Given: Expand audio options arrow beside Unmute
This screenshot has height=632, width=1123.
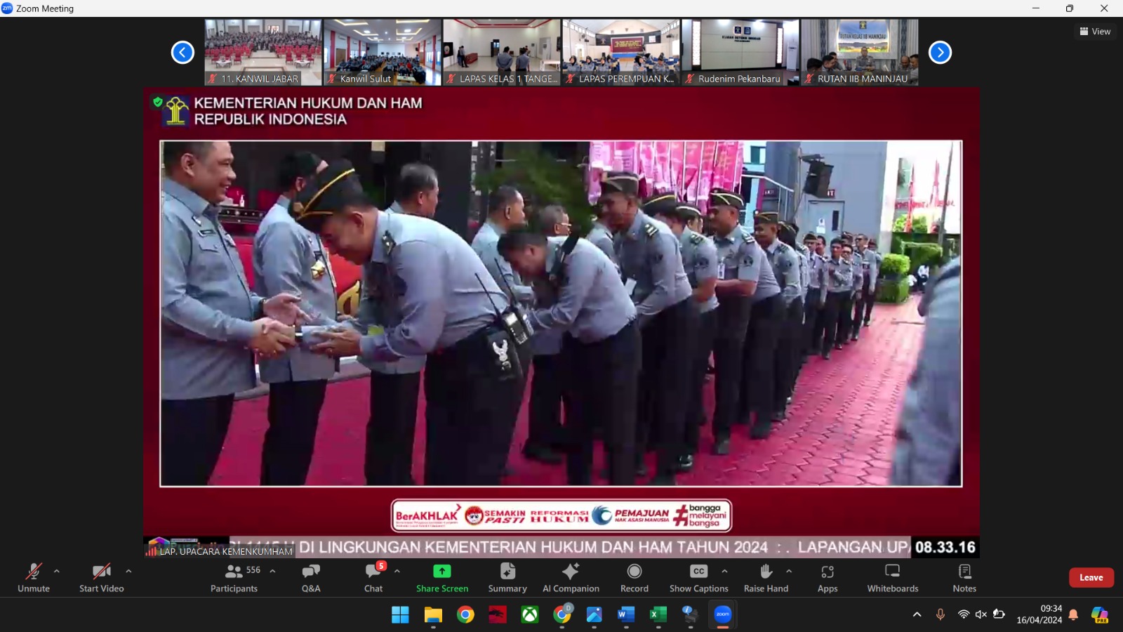Looking at the screenshot, I should tap(57, 571).
